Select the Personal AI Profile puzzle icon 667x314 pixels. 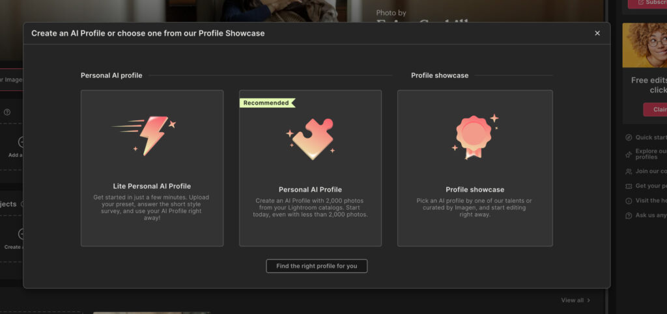[310, 139]
